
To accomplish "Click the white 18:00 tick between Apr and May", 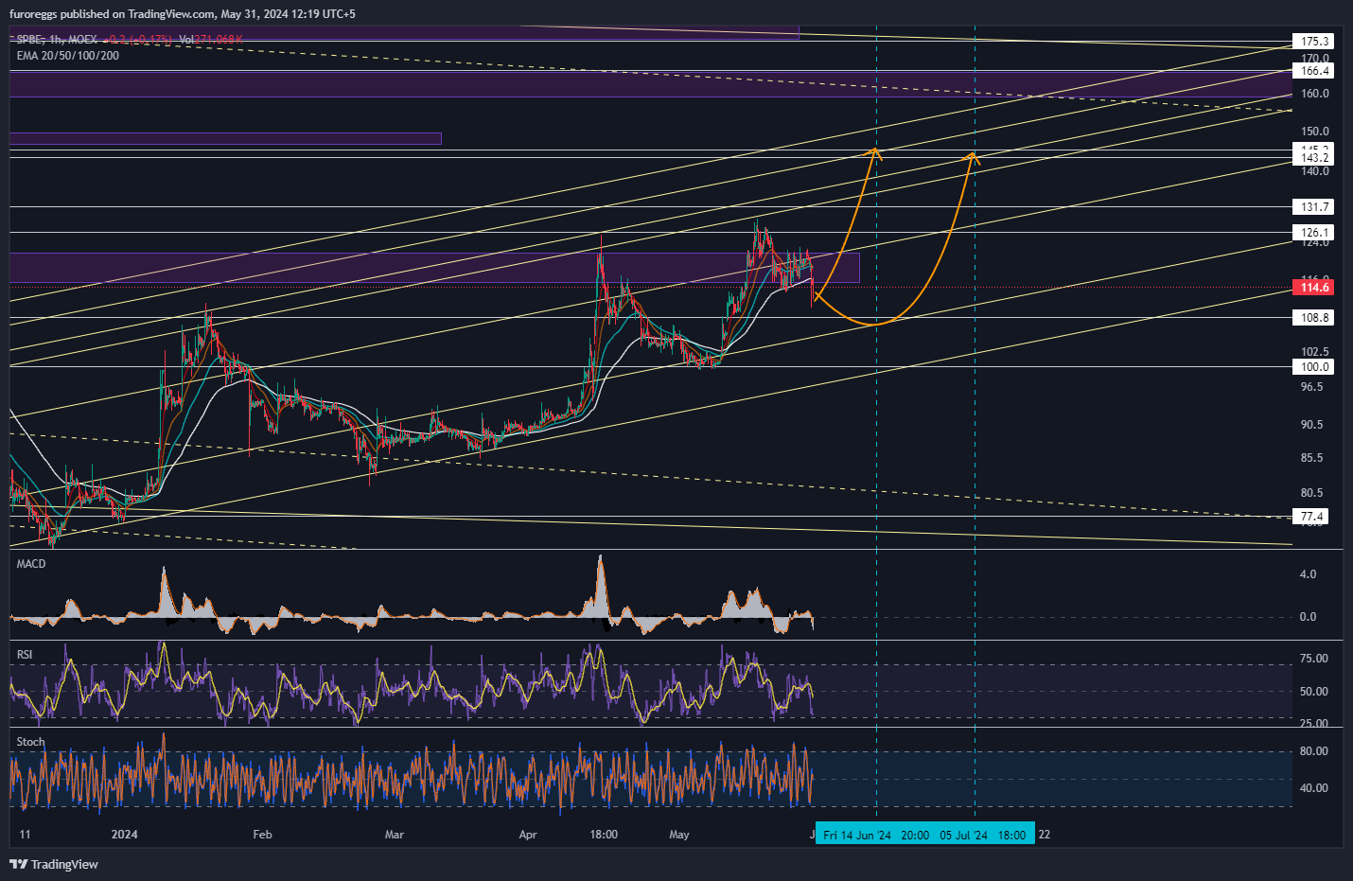I will point(604,835).
